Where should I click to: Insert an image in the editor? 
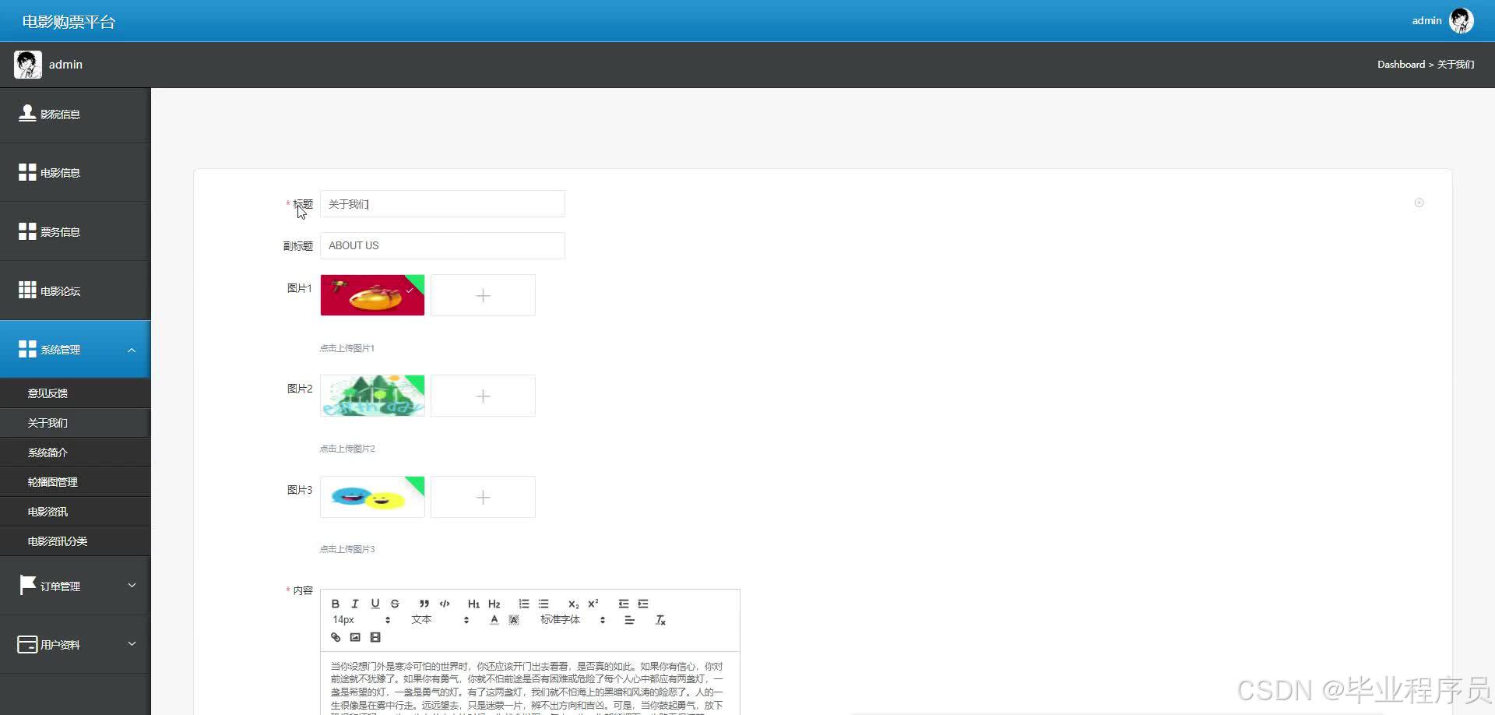pyautogui.click(x=355, y=637)
